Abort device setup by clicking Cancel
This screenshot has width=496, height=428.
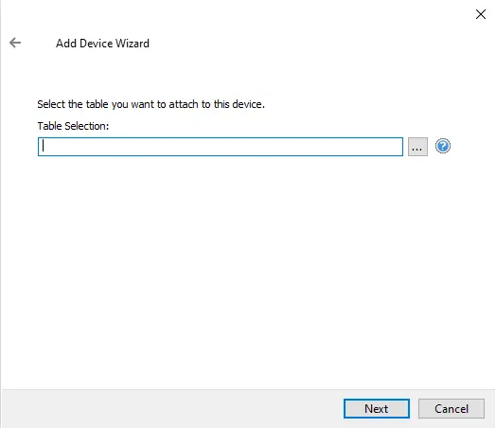pyautogui.click(x=452, y=409)
